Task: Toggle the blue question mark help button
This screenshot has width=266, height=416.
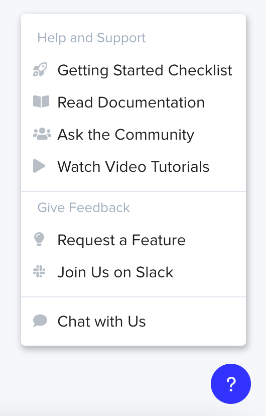Action: (231, 384)
